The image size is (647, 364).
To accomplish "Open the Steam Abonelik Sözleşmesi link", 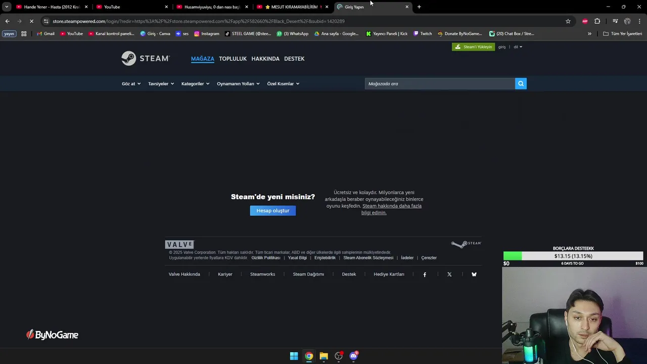I will click(368, 258).
